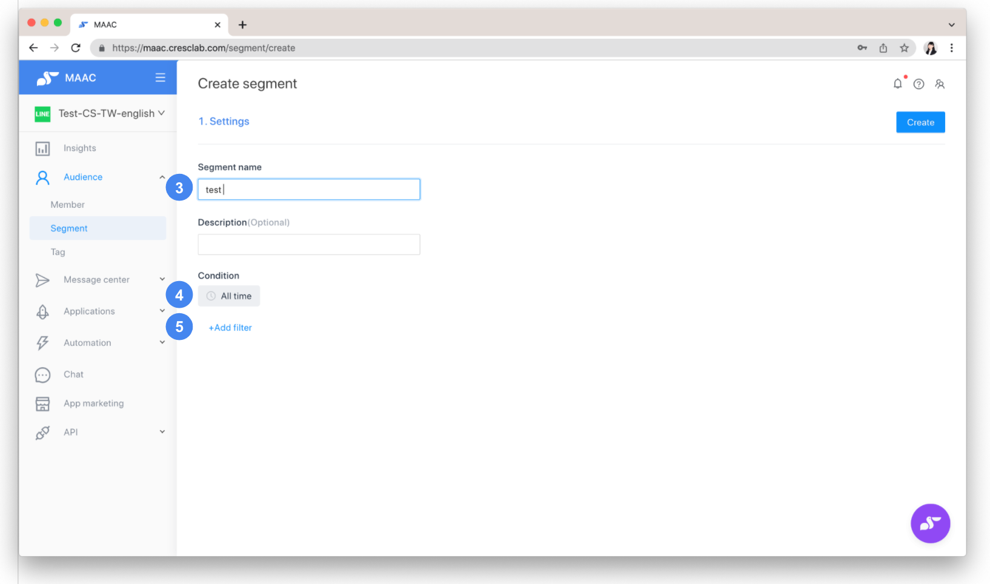990x584 pixels.
Task: Open the All time condition selector
Action: pos(229,296)
